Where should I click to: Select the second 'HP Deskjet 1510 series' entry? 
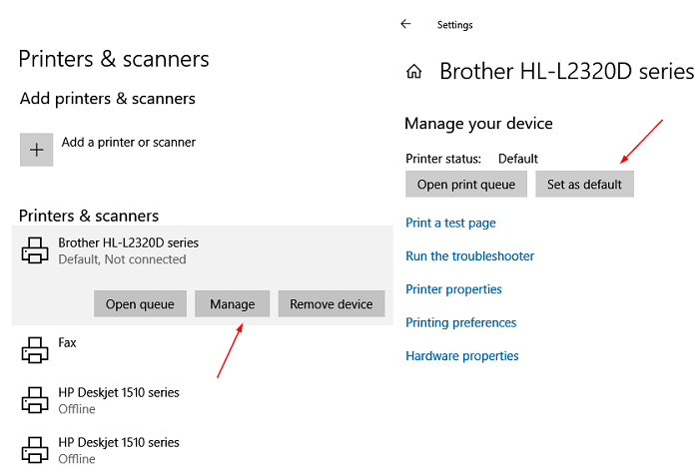(x=203, y=450)
